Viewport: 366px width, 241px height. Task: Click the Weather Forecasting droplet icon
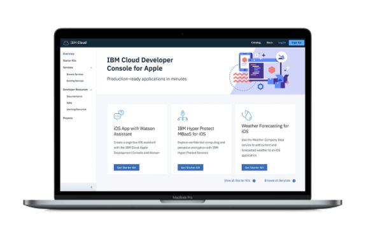pos(247,115)
